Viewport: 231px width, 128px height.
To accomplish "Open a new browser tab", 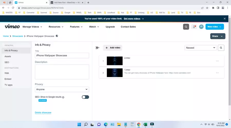I will (x=88, y=3).
